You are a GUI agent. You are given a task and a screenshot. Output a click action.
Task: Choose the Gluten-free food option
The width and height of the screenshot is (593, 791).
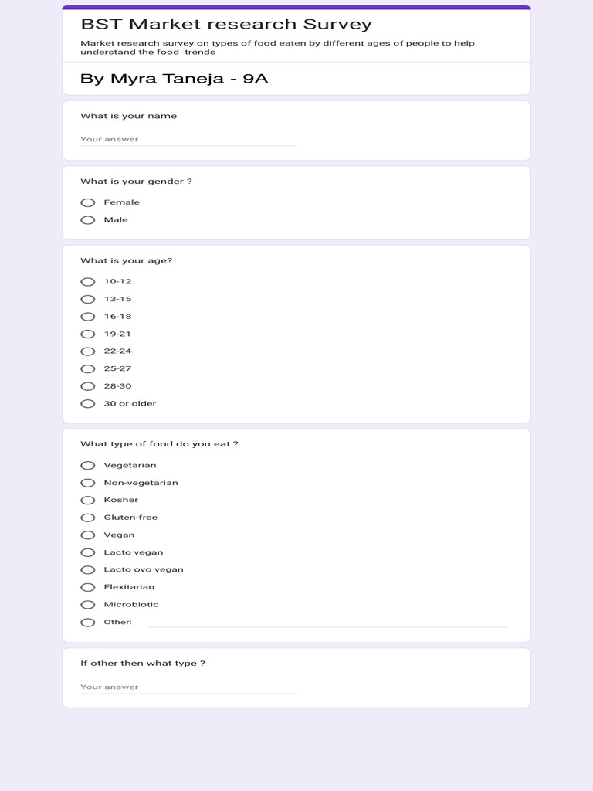tap(88, 518)
